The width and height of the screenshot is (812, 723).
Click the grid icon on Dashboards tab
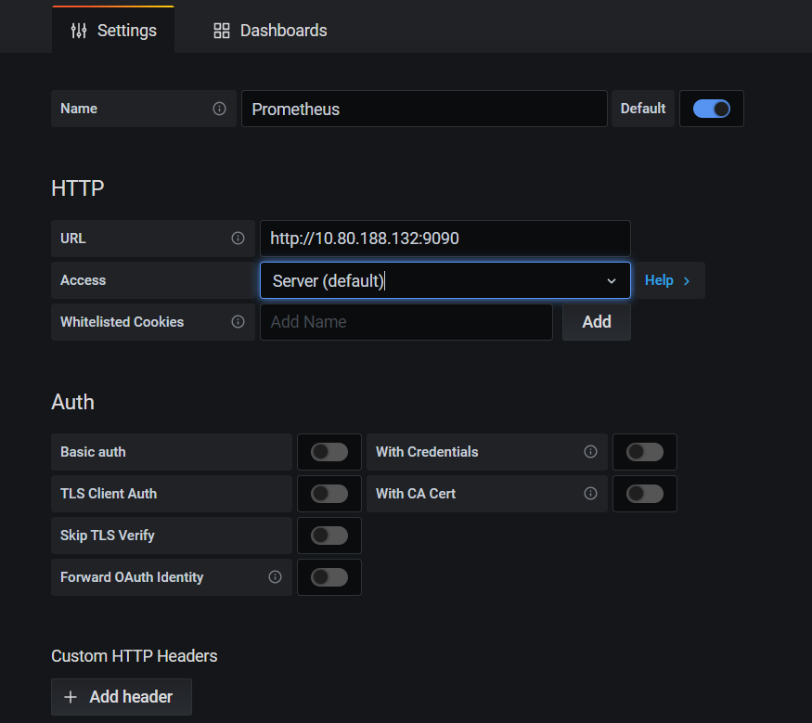click(222, 31)
